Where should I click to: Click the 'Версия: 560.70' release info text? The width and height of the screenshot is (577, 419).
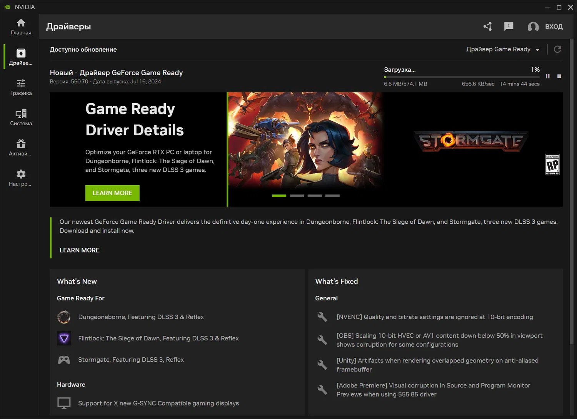(x=105, y=82)
